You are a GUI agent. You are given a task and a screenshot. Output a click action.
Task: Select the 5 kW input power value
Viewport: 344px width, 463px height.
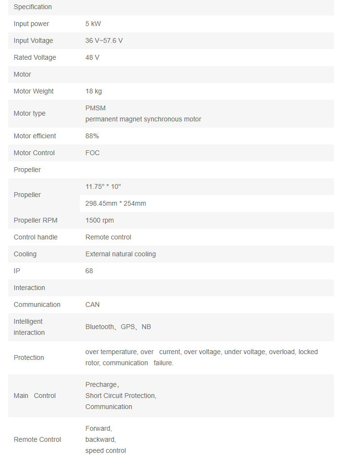tap(93, 24)
